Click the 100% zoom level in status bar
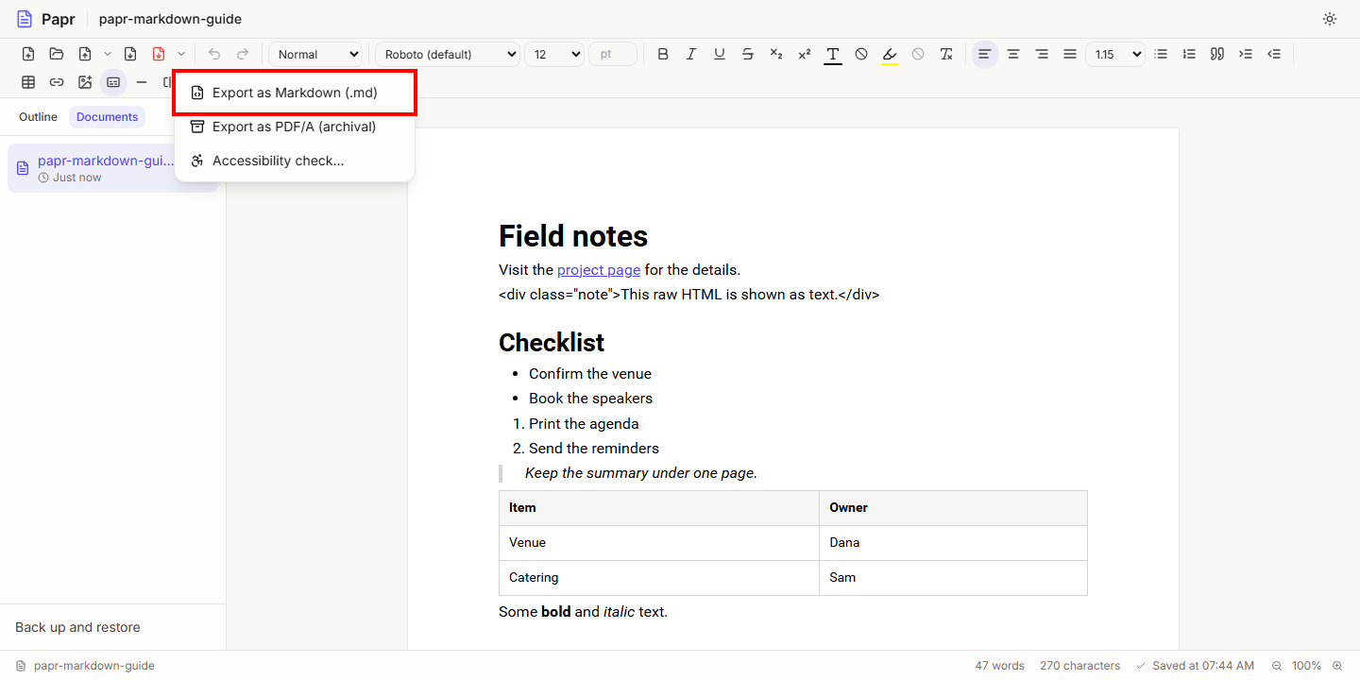1360x680 pixels. coord(1307,666)
